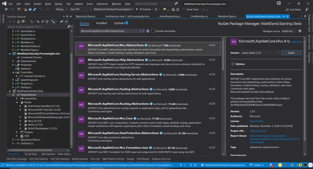Collapse the NuGet node under Dependencies
Image resolution: width=313 pixels, height=169 pixels.
pos(17,102)
